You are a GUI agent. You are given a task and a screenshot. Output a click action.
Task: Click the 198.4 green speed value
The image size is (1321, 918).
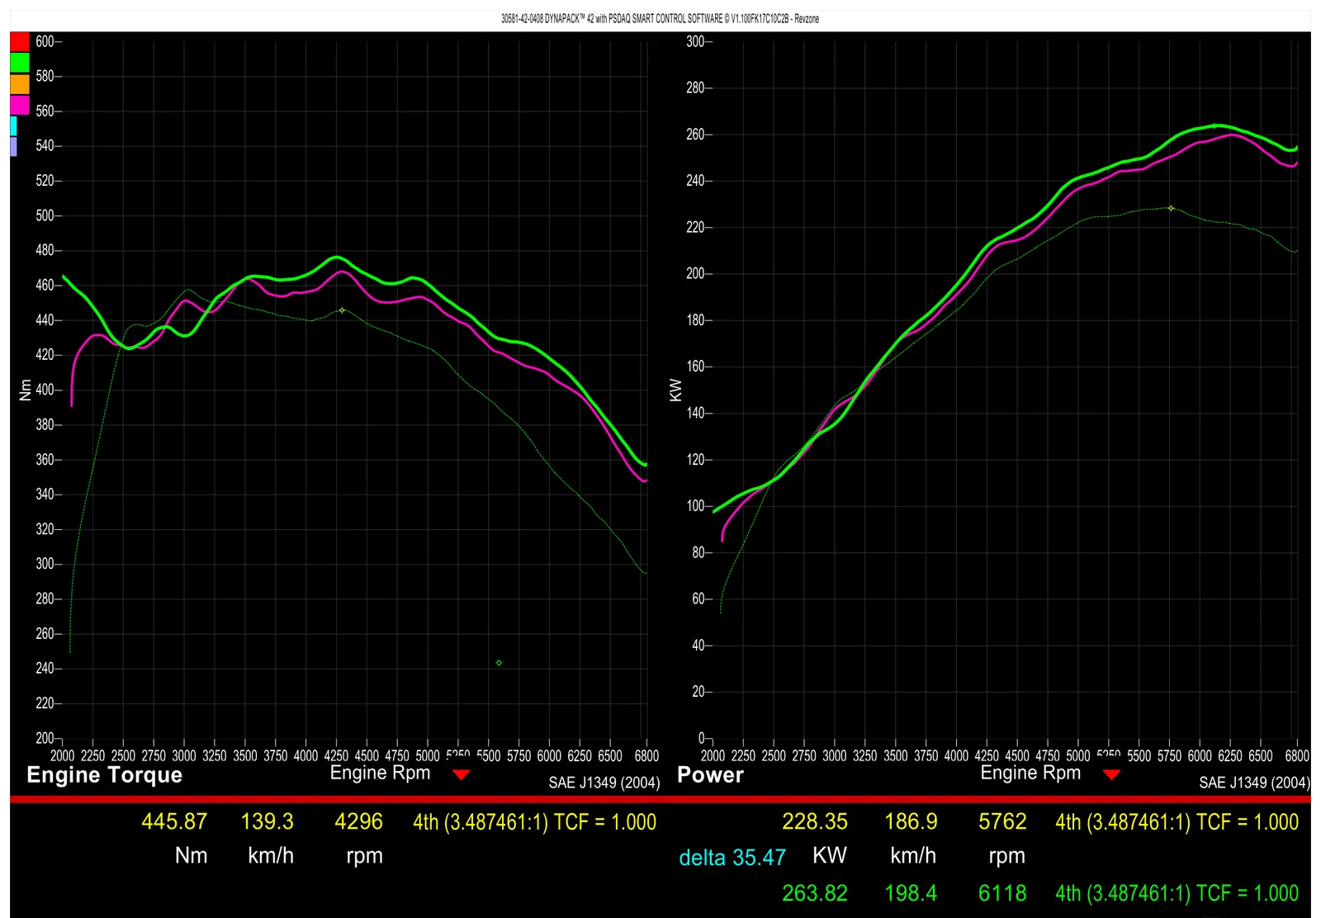point(911,893)
